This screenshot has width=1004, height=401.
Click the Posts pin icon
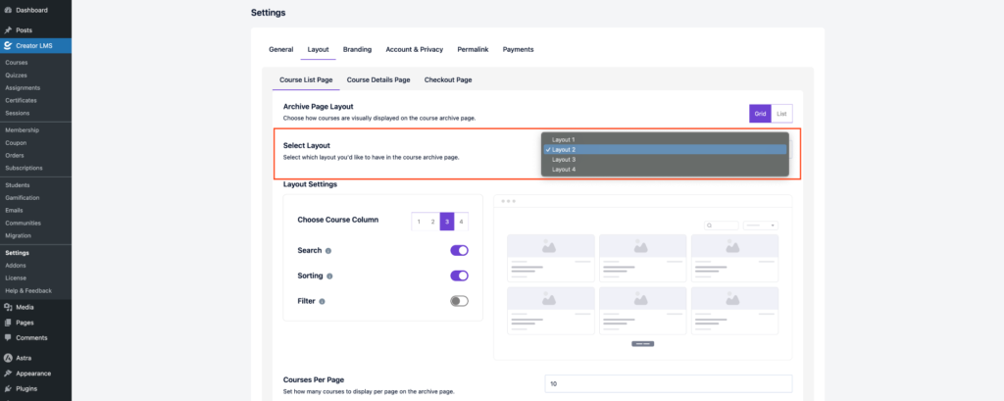pyautogui.click(x=8, y=30)
